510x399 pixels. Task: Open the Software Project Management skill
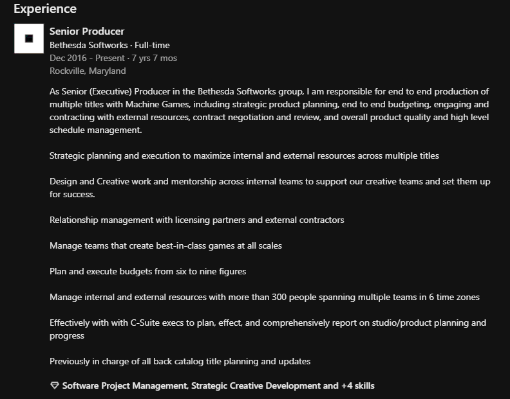pyautogui.click(x=125, y=386)
